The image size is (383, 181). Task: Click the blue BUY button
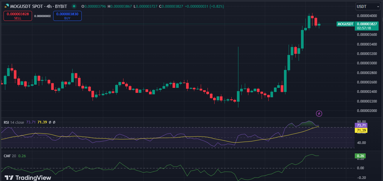tap(67, 16)
